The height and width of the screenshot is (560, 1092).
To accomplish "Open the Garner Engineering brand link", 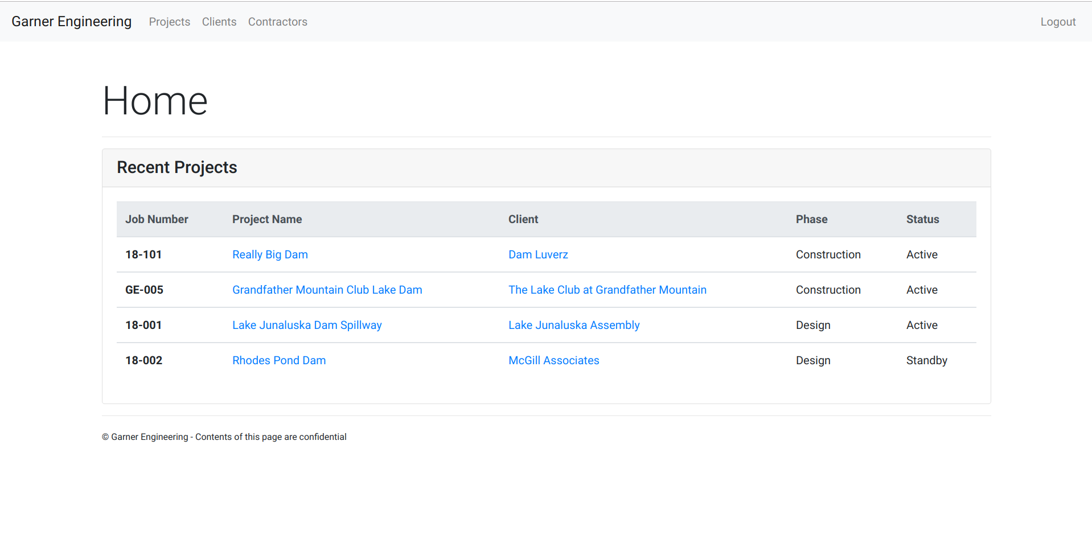I will pyautogui.click(x=71, y=22).
